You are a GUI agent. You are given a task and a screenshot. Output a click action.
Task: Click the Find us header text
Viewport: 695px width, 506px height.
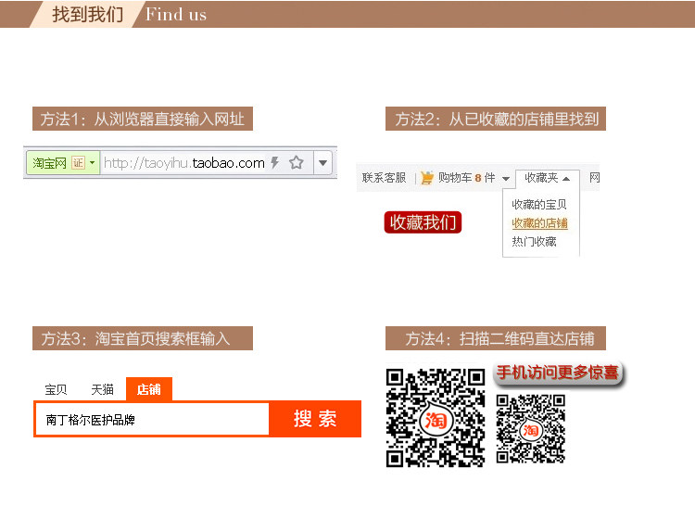pyautogui.click(x=176, y=15)
